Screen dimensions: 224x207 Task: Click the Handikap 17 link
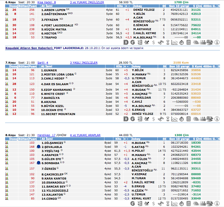tap(46, 135)
